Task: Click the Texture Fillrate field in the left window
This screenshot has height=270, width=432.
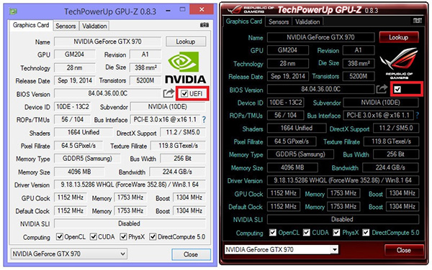Action: coord(178,146)
